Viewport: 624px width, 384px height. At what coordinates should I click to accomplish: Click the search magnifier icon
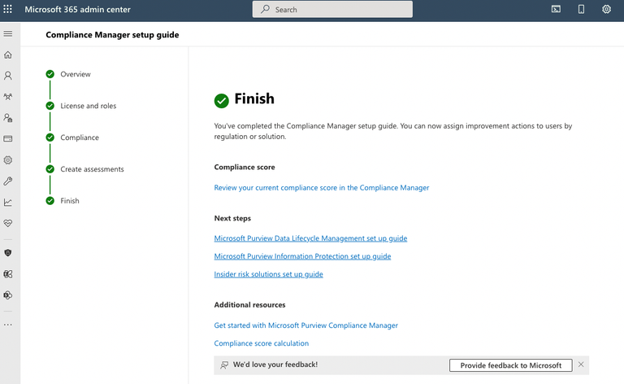tap(265, 9)
